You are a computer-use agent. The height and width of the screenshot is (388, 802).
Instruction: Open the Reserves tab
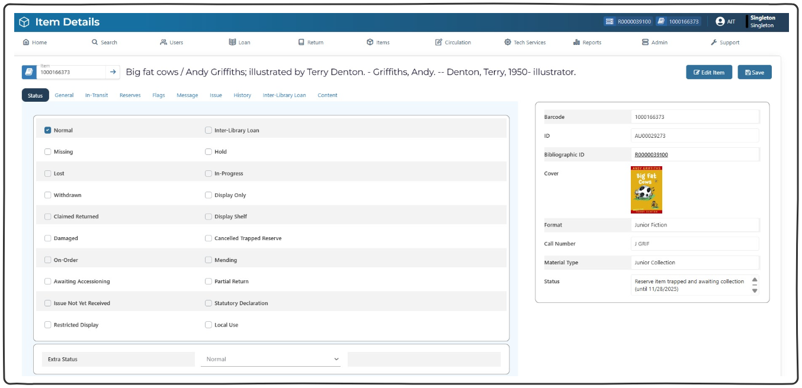(130, 95)
